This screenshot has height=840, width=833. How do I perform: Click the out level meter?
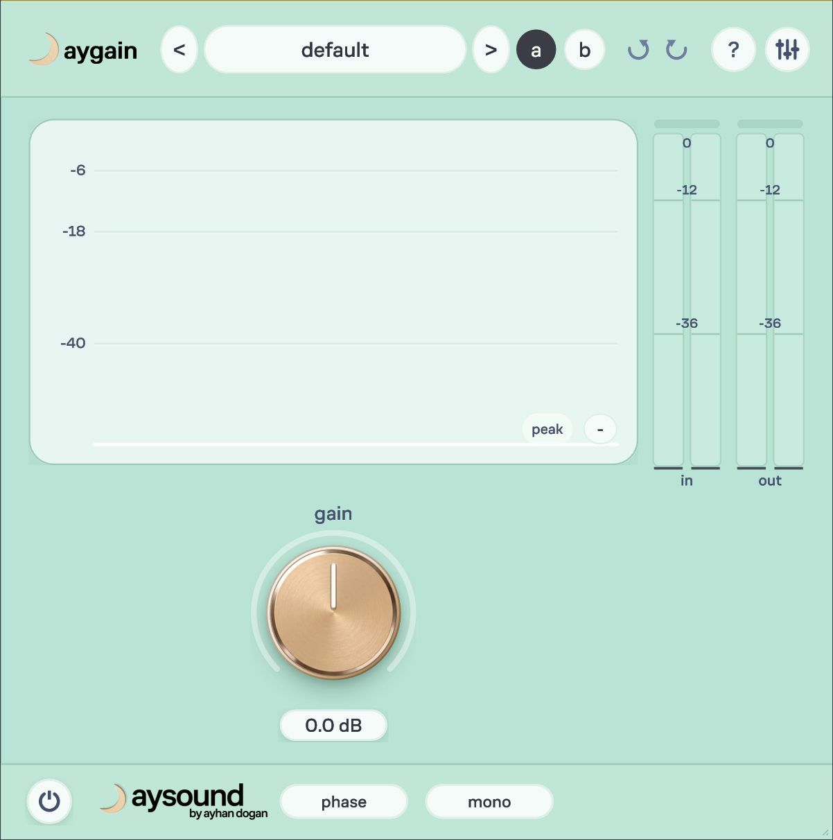(770, 300)
